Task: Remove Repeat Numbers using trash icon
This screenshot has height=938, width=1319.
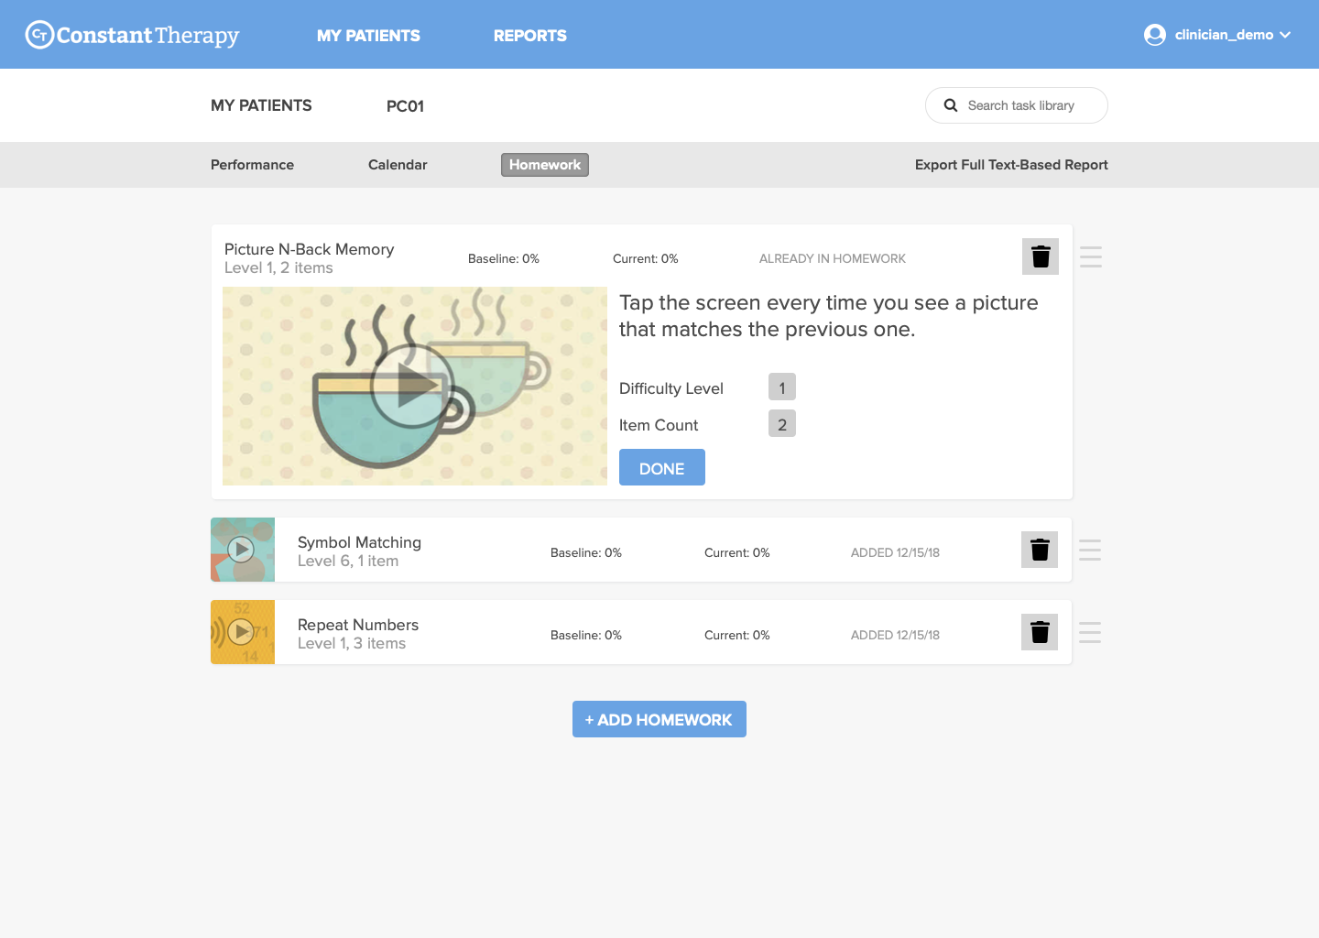Action: tap(1040, 632)
